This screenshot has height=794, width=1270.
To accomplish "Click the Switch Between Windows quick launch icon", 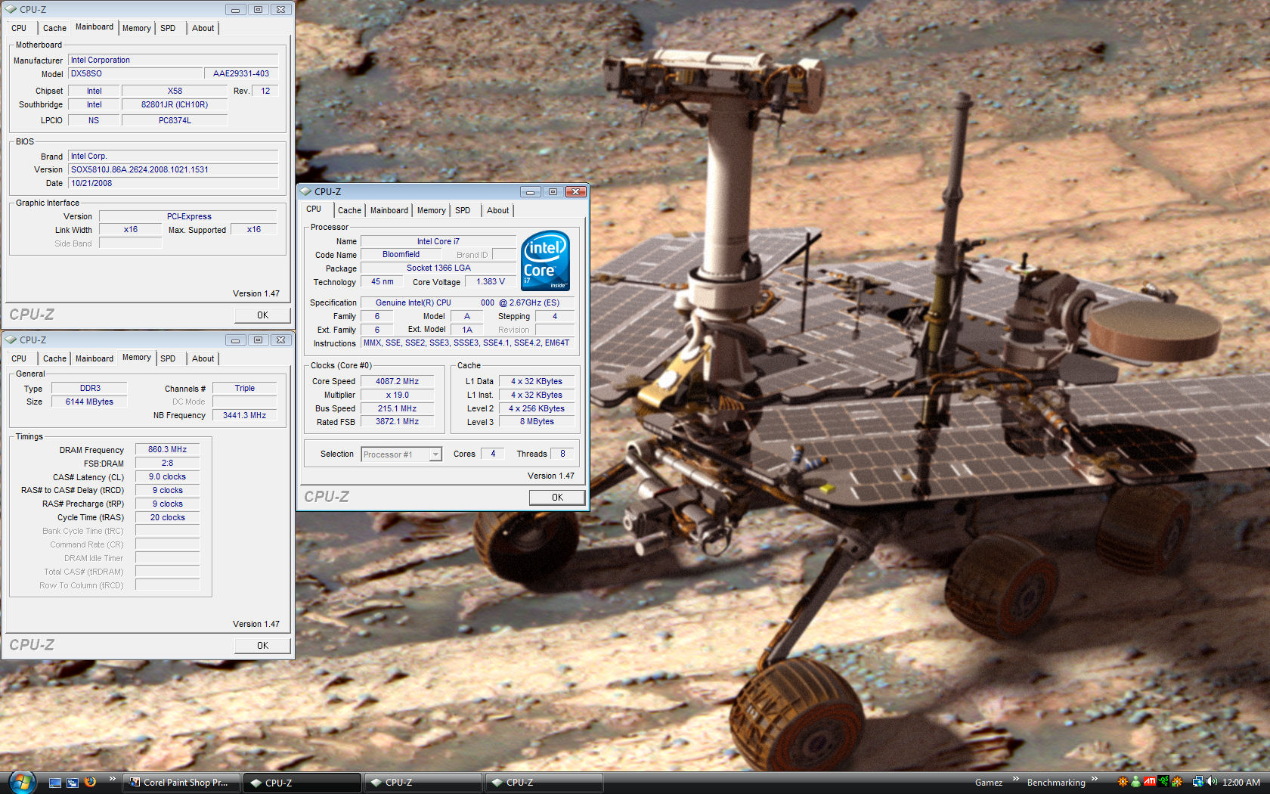I will [73, 783].
